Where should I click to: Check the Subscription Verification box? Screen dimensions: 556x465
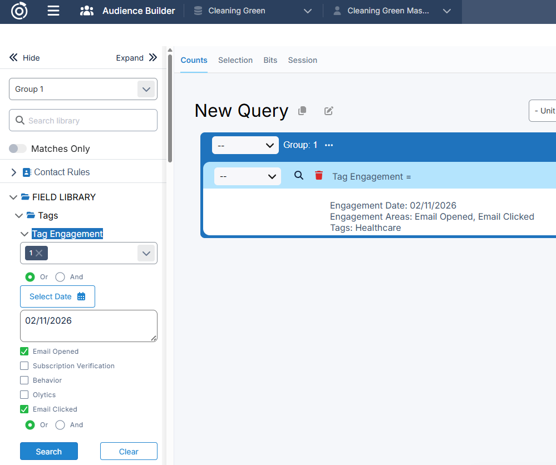coord(24,366)
